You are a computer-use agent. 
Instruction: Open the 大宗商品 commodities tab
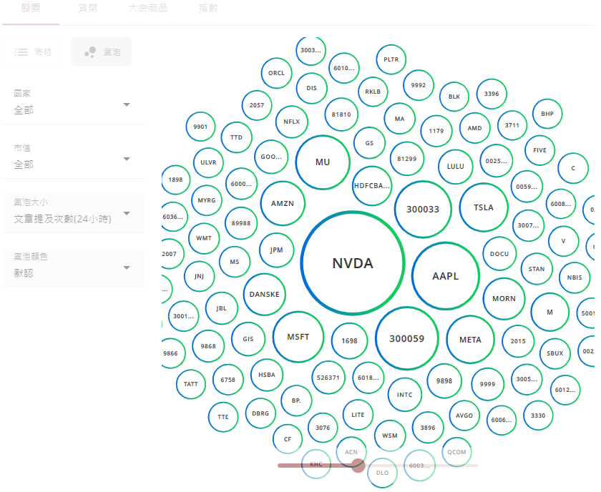coord(148,9)
